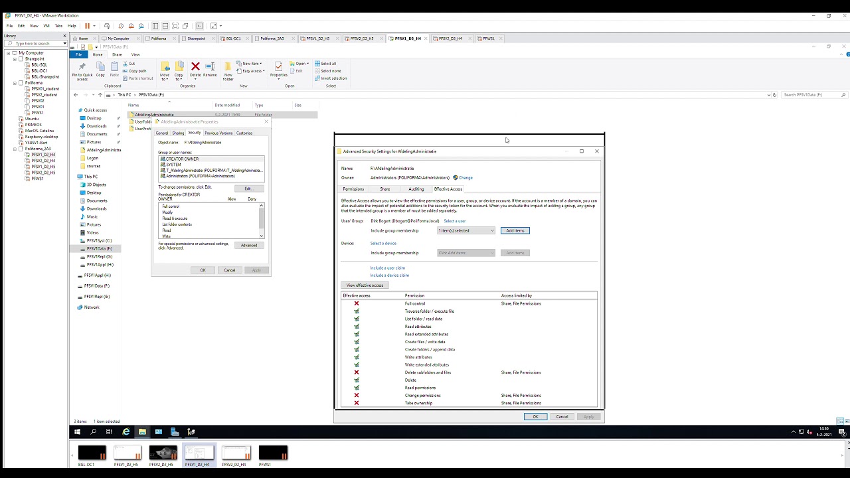This screenshot has width=850, height=478.
Task: Toggle VMware show library sidebar icon
Action: (155, 26)
